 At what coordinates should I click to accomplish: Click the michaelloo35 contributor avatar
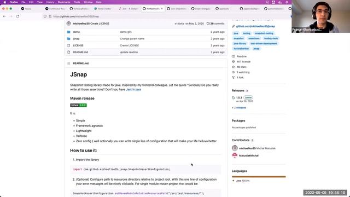(x=235, y=148)
